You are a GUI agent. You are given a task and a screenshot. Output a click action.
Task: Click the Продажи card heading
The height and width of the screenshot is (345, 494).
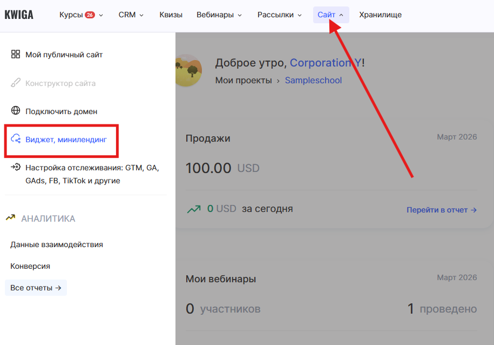208,138
